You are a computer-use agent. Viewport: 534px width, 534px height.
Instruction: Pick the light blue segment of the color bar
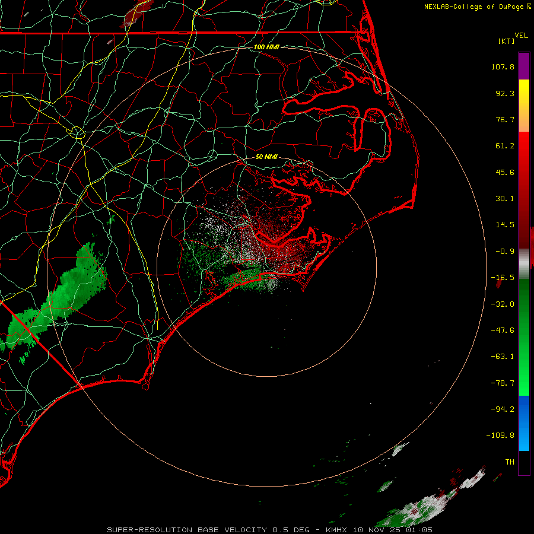pyautogui.click(x=524, y=438)
